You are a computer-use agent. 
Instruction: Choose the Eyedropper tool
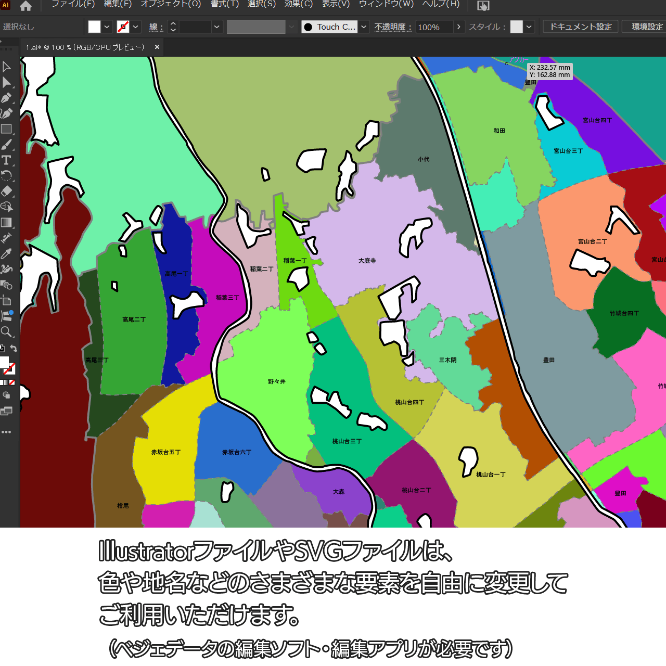click(x=6, y=254)
